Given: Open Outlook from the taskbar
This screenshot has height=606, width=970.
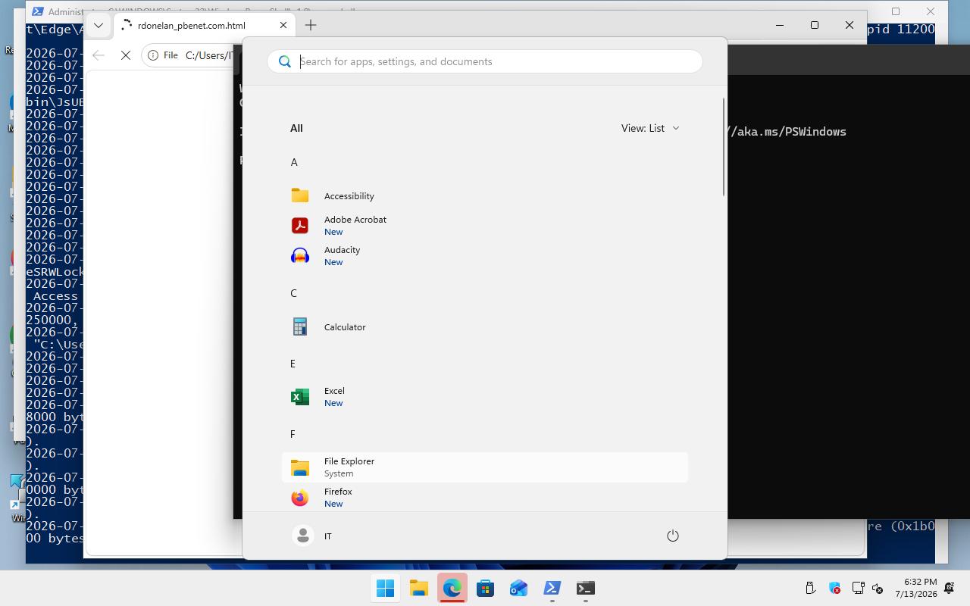Looking at the screenshot, I should pyautogui.click(x=518, y=588).
